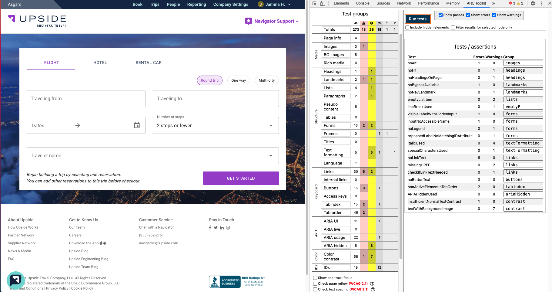Click the Run tests button

(x=418, y=19)
